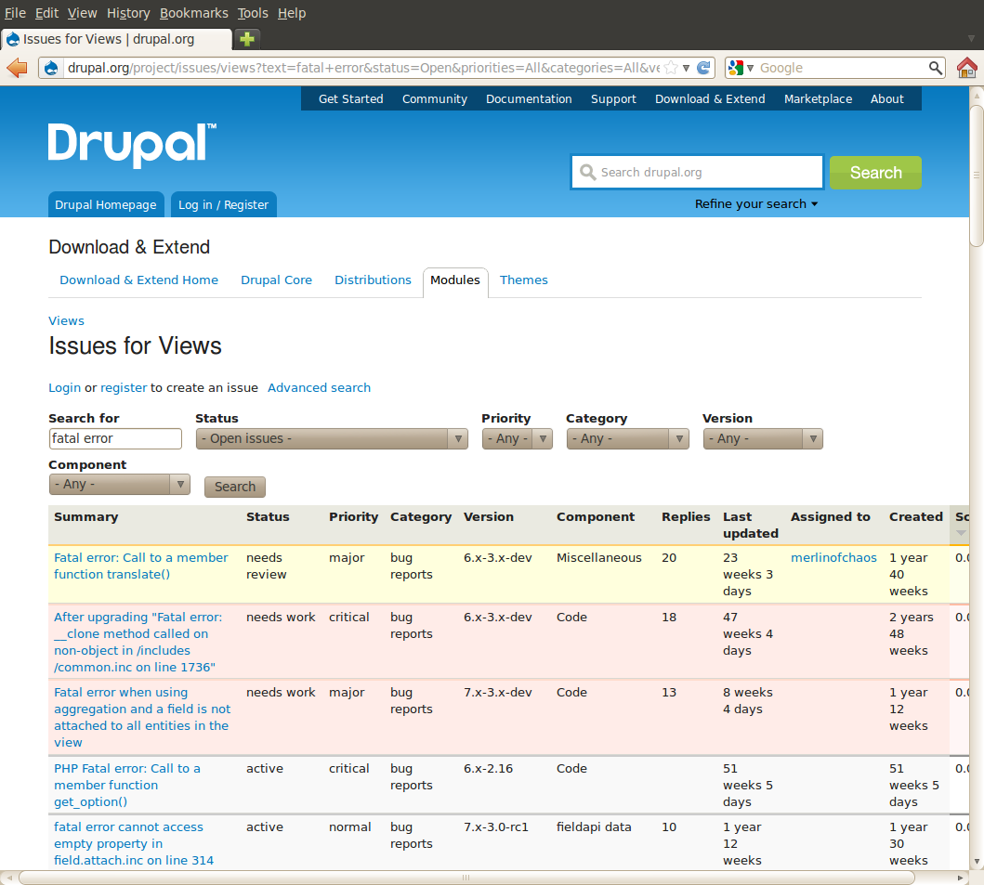
Task: Select the Issues for Views browser tab
Action: [x=117, y=39]
